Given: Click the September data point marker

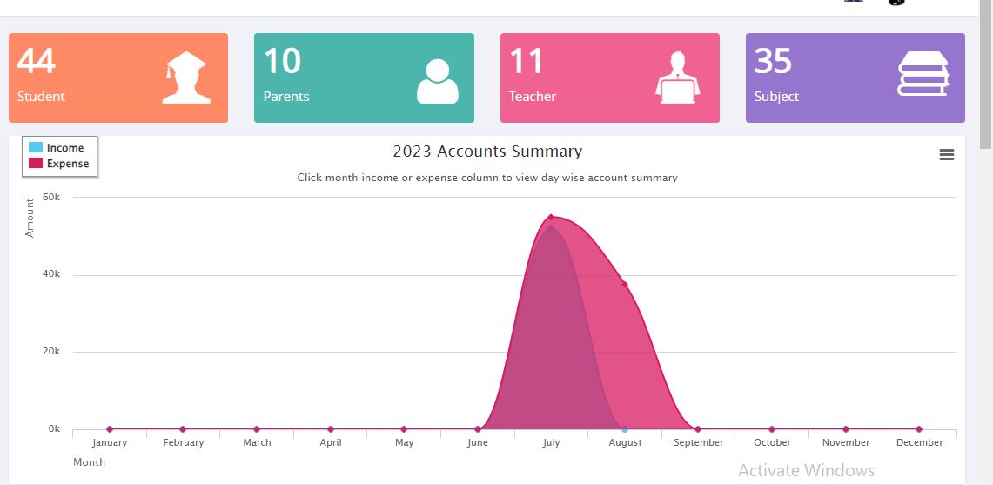Looking at the screenshot, I should click(x=698, y=429).
